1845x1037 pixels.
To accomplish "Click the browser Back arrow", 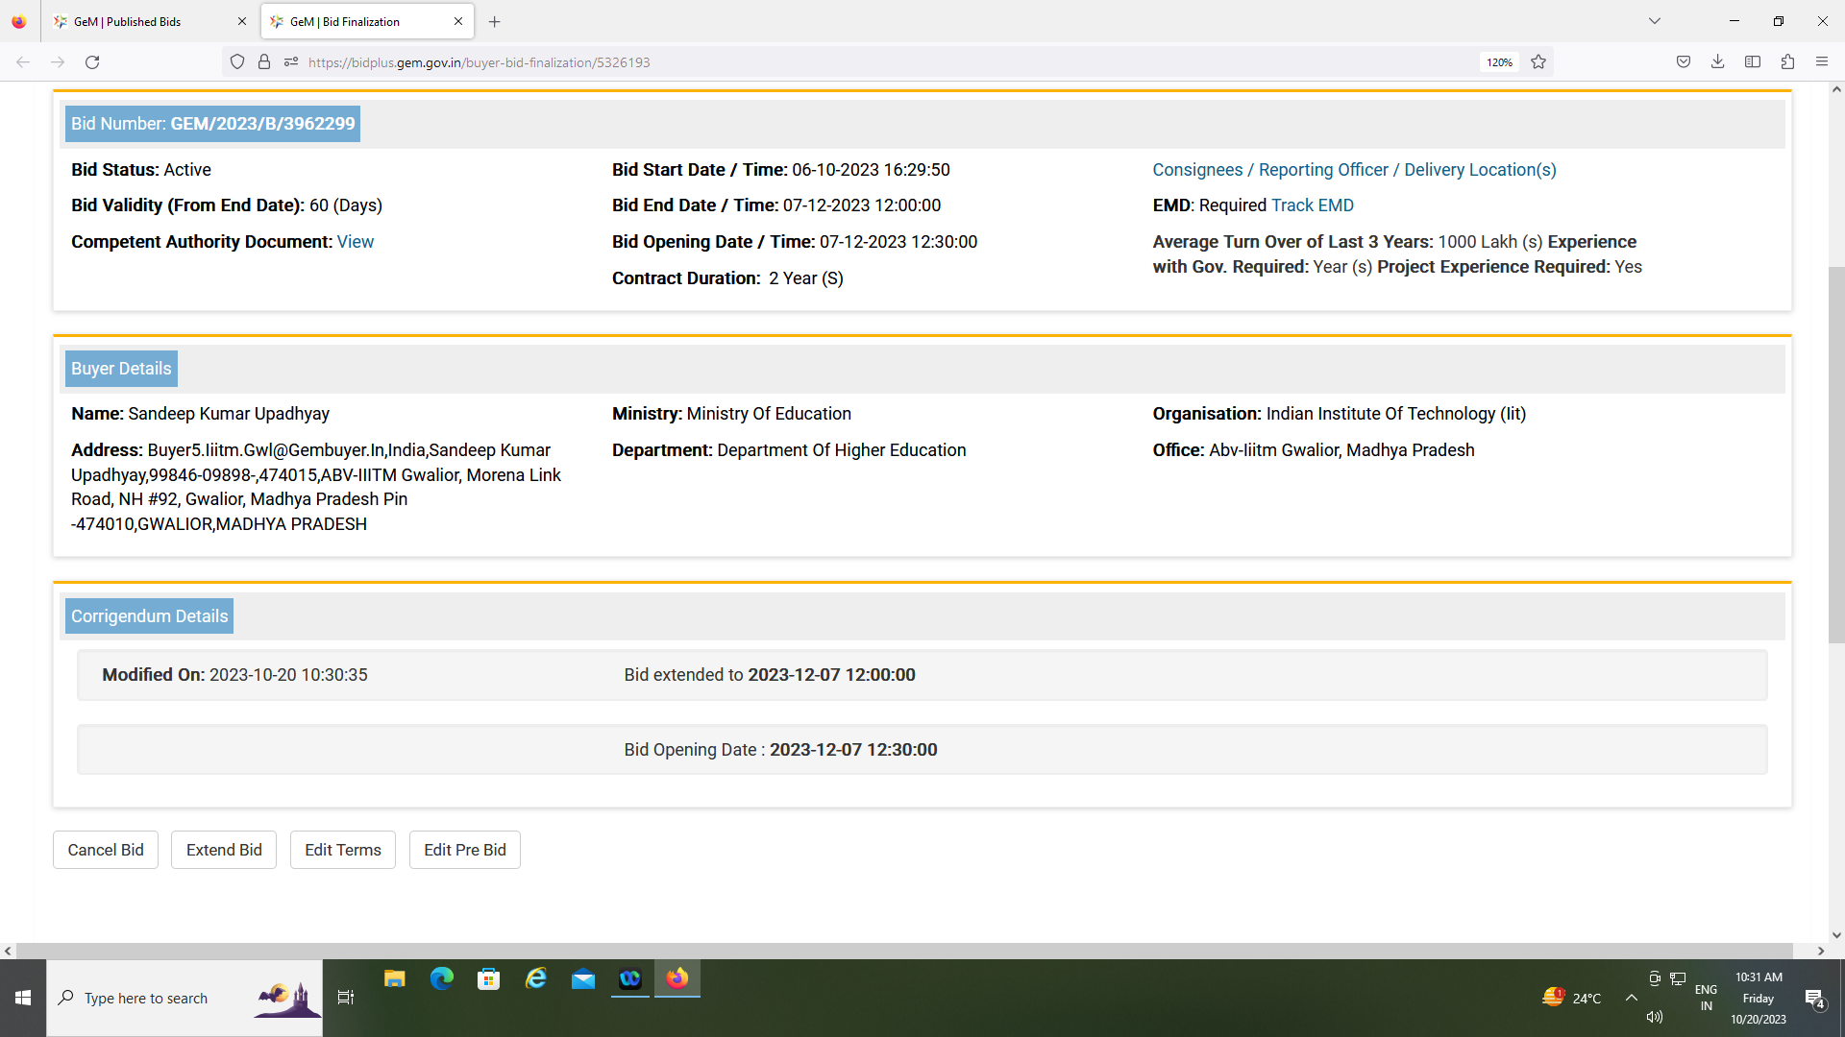I will (23, 62).
